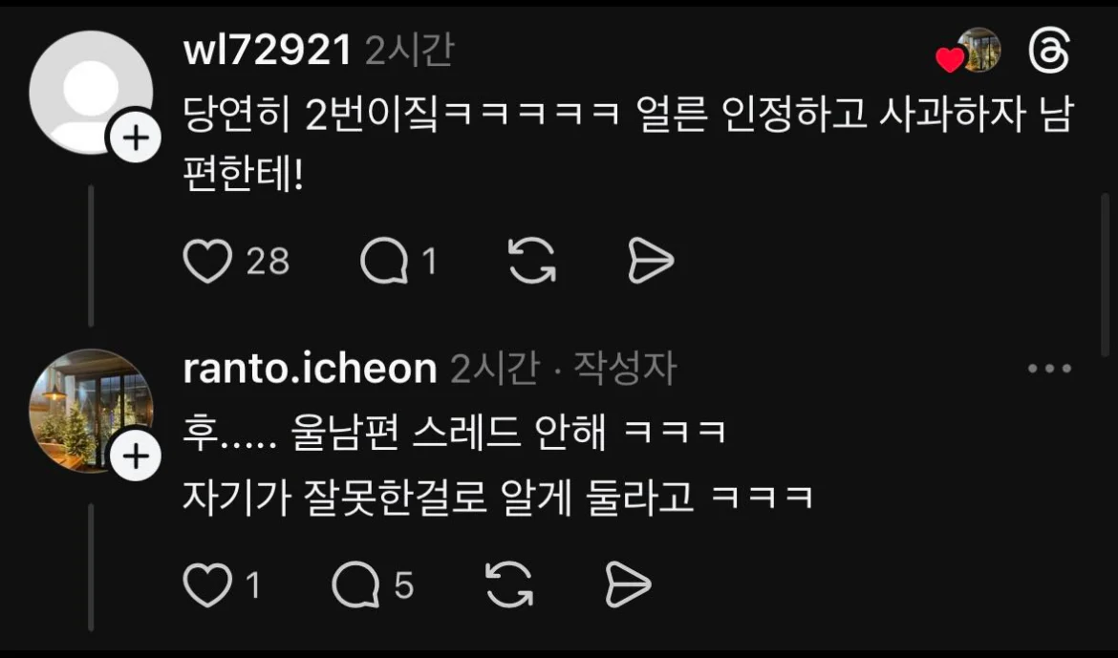
Task: Like the comment by wl72921
Action: click(207, 261)
